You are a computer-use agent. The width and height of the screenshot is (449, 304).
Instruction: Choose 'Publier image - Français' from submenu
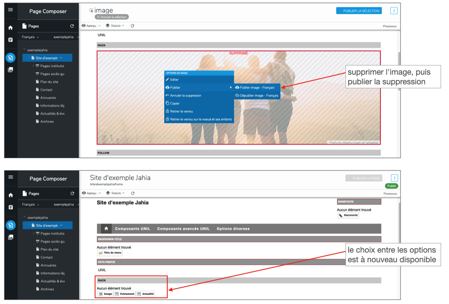pyautogui.click(x=257, y=87)
